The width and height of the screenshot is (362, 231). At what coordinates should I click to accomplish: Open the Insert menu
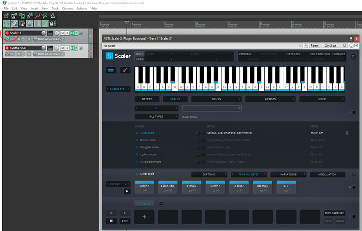(x=35, y=8)
